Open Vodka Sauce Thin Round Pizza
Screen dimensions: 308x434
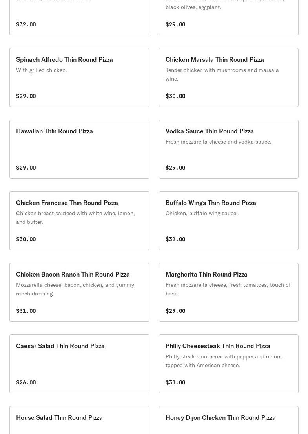[x=210, y=131]
